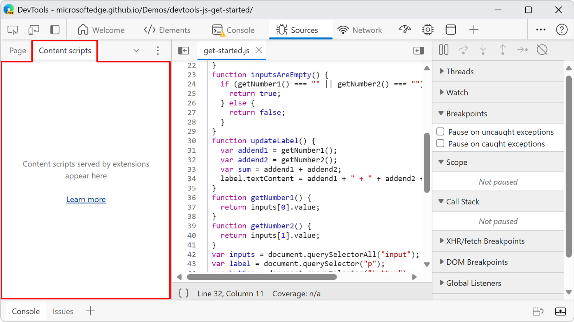Open the Console tab
The height and width of the screenshot is (322, 574).
pos(233,29)
